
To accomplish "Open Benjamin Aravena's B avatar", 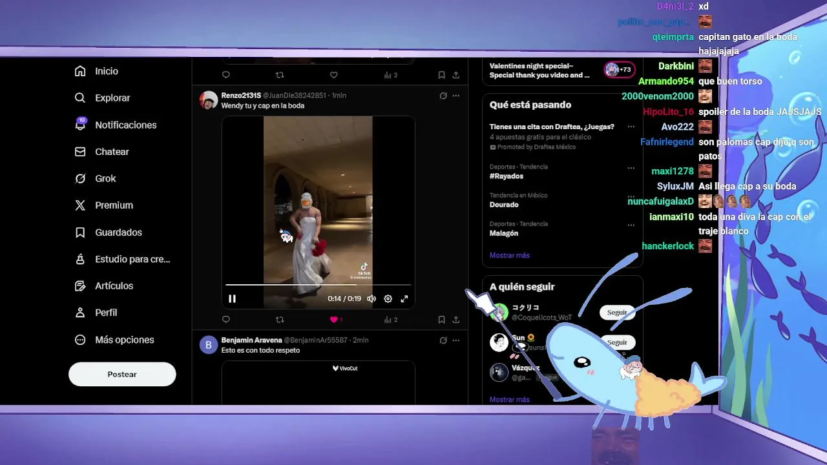I will 208,345.
